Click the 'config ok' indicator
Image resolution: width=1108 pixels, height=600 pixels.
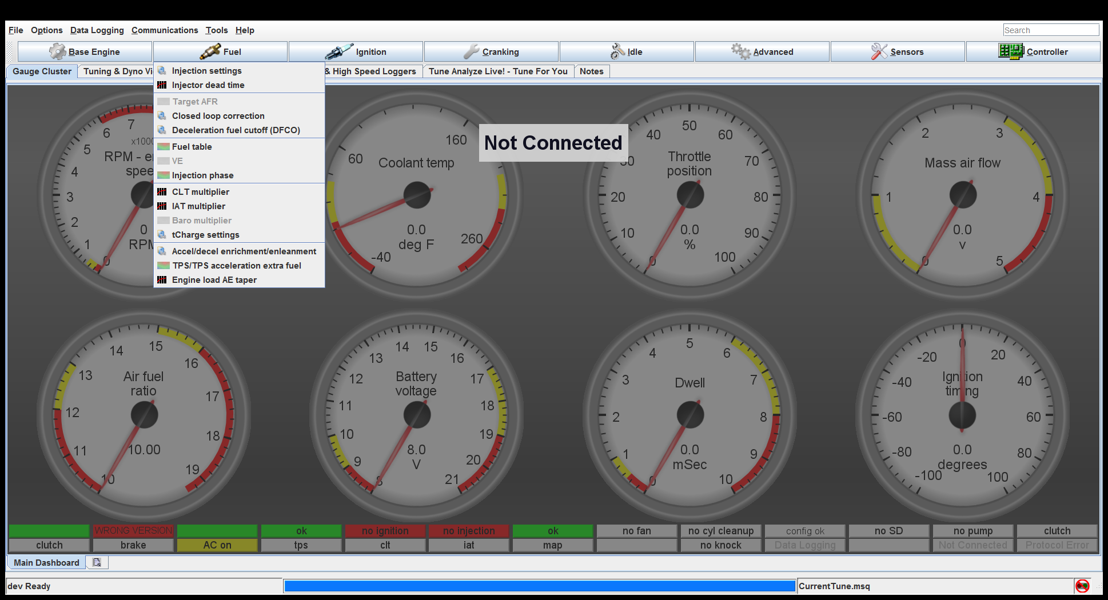(805, 531)
